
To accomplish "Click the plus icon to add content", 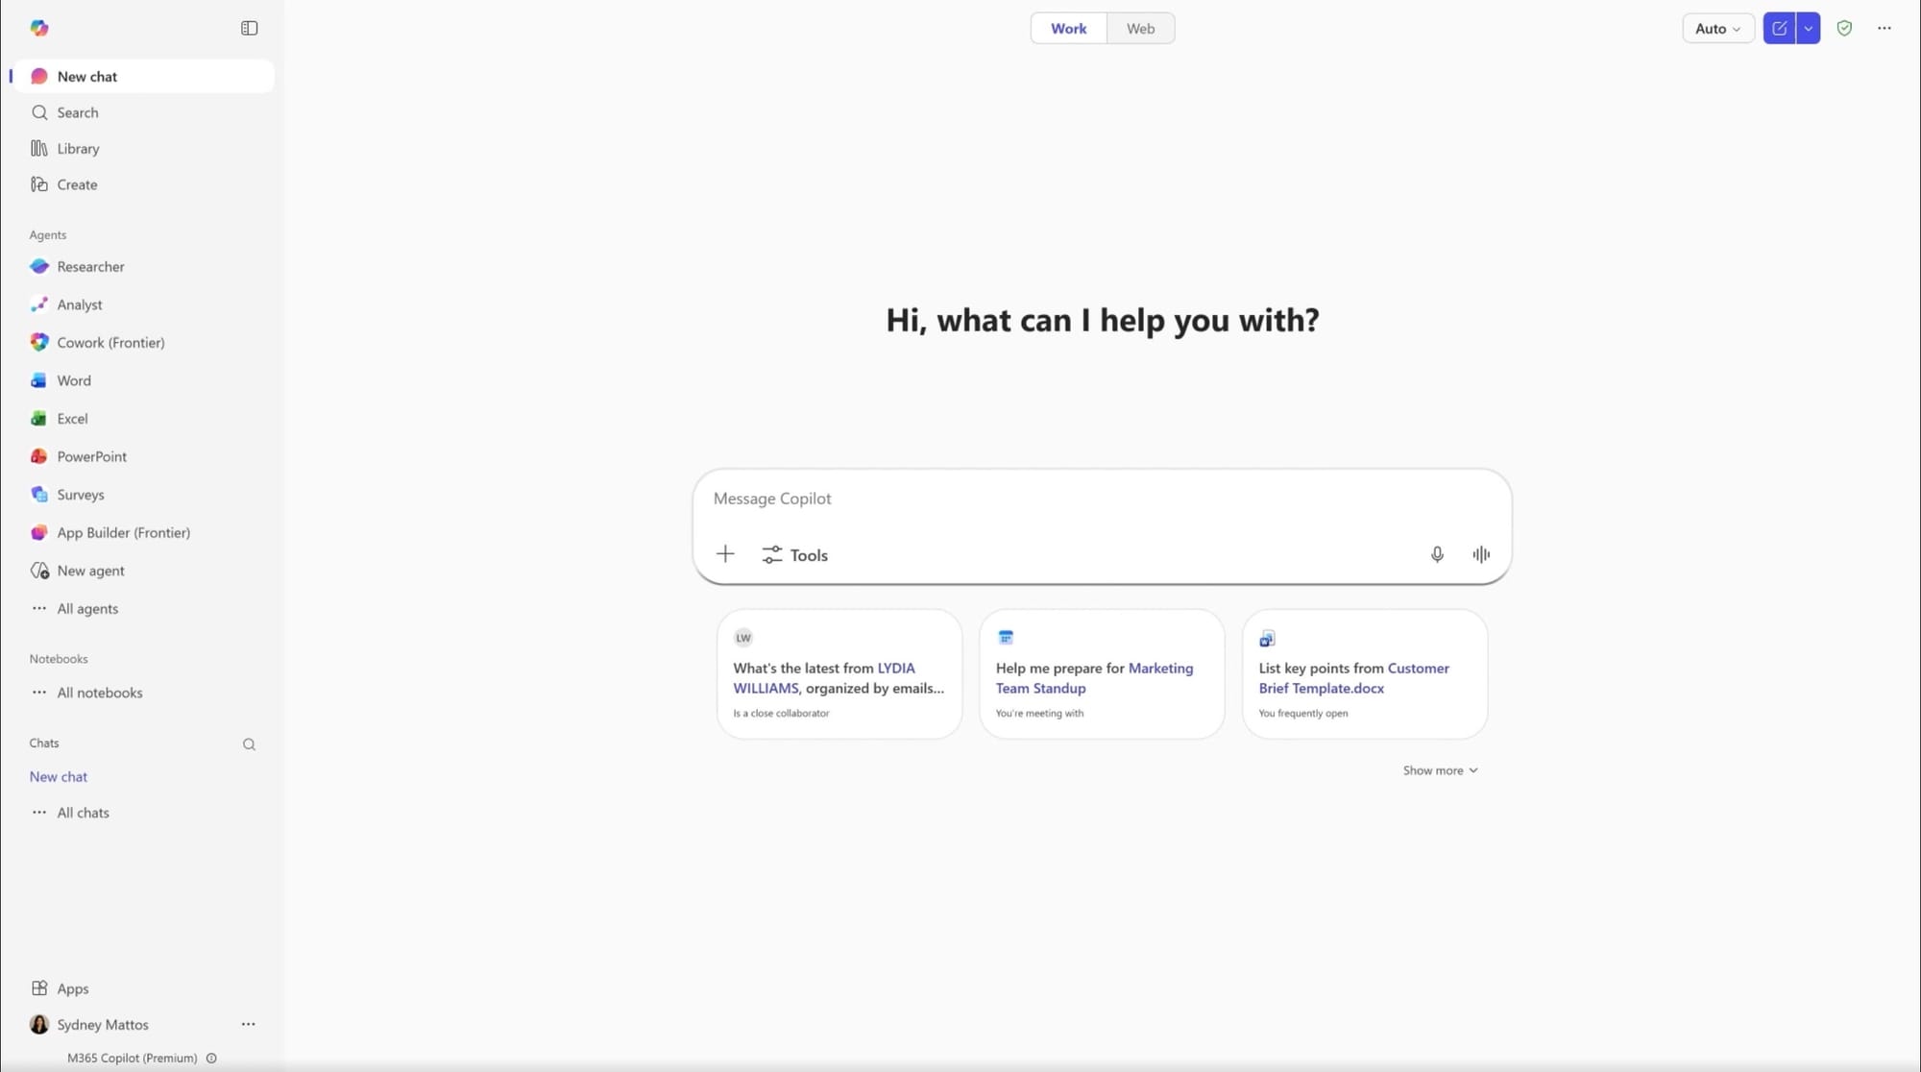I will (x=725, y=554).
